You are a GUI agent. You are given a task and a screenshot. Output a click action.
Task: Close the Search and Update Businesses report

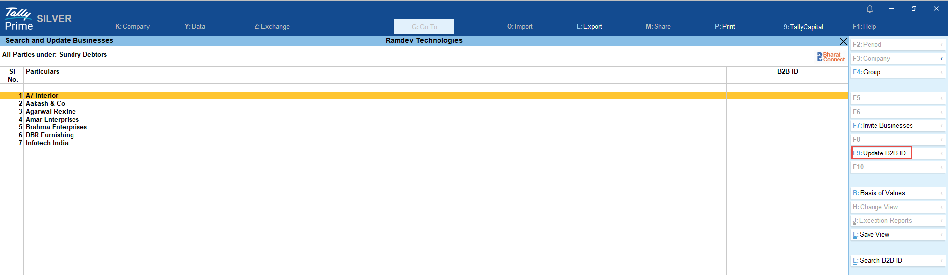[x=843, y=41]
